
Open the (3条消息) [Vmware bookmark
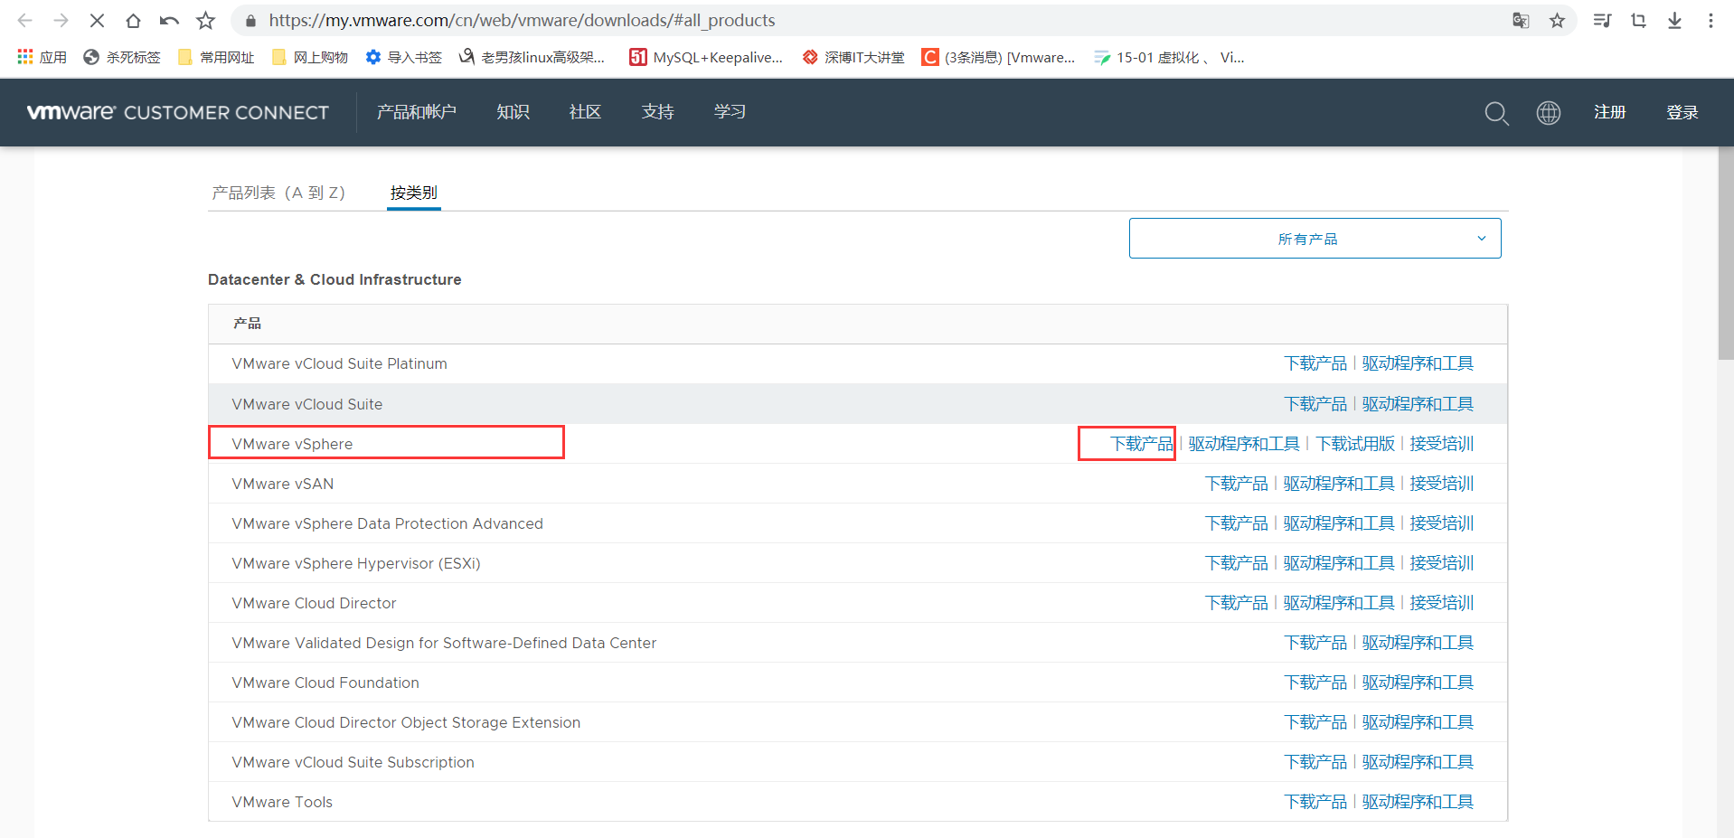pos(998,57)
